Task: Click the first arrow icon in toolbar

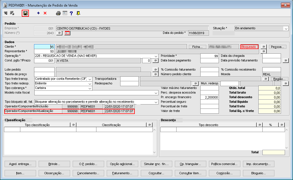Action: 6,13
